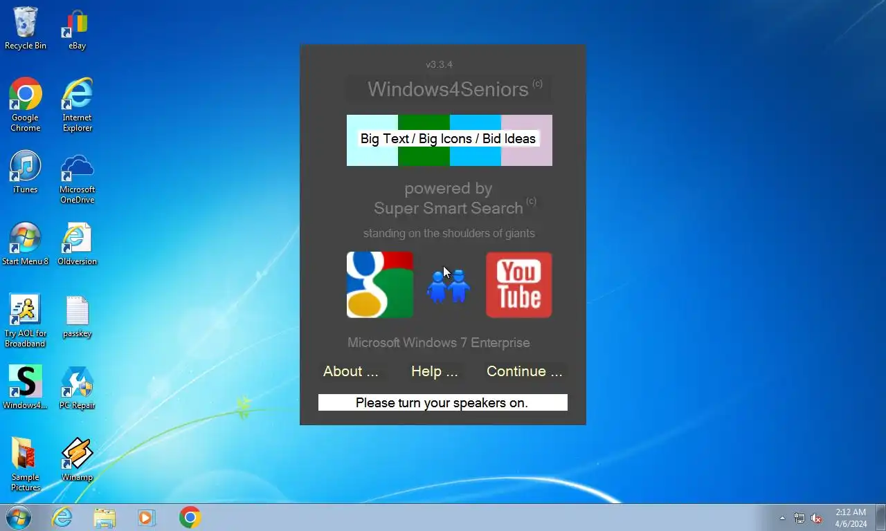Image resolution: width=886 pixels, height=531 pixels.
Task: Open the PC Repair shortcut
Action: click(77, 387)
